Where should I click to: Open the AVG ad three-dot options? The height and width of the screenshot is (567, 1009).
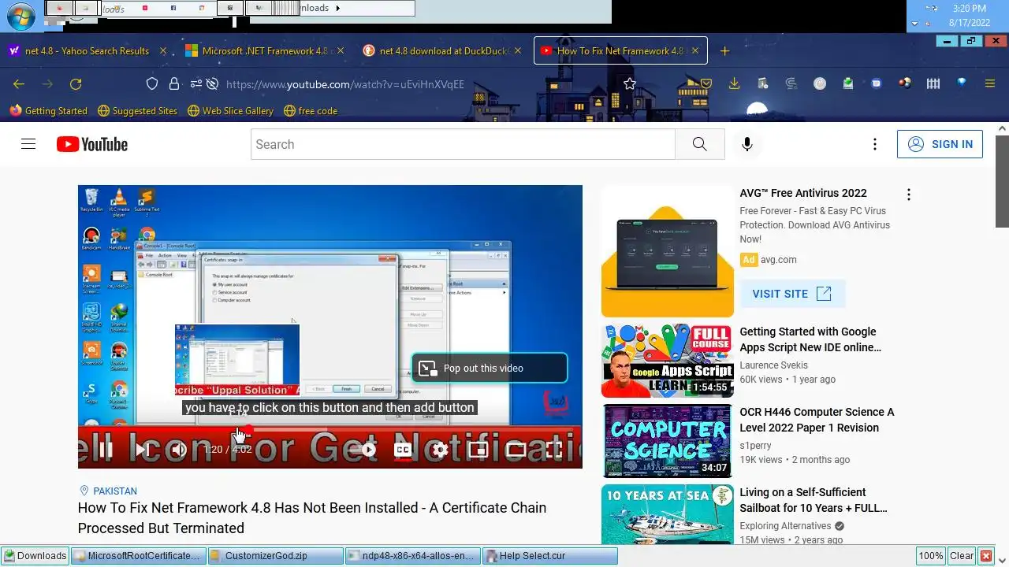pyautogui.click(x=908, y=195)
